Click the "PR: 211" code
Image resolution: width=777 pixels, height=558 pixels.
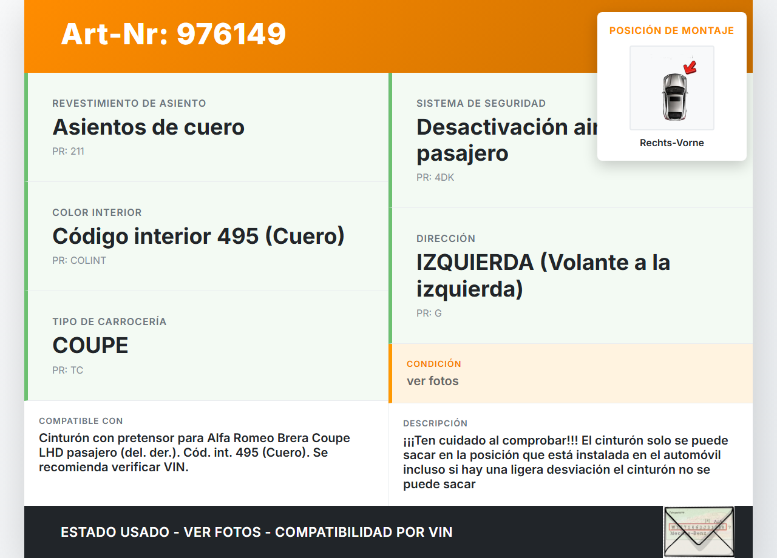pos(68,152)
